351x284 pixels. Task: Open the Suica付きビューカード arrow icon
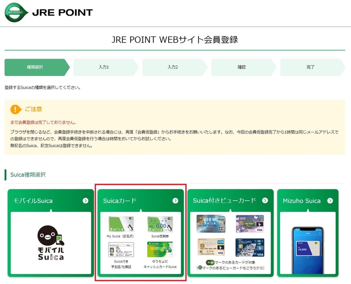click(265, 200)
